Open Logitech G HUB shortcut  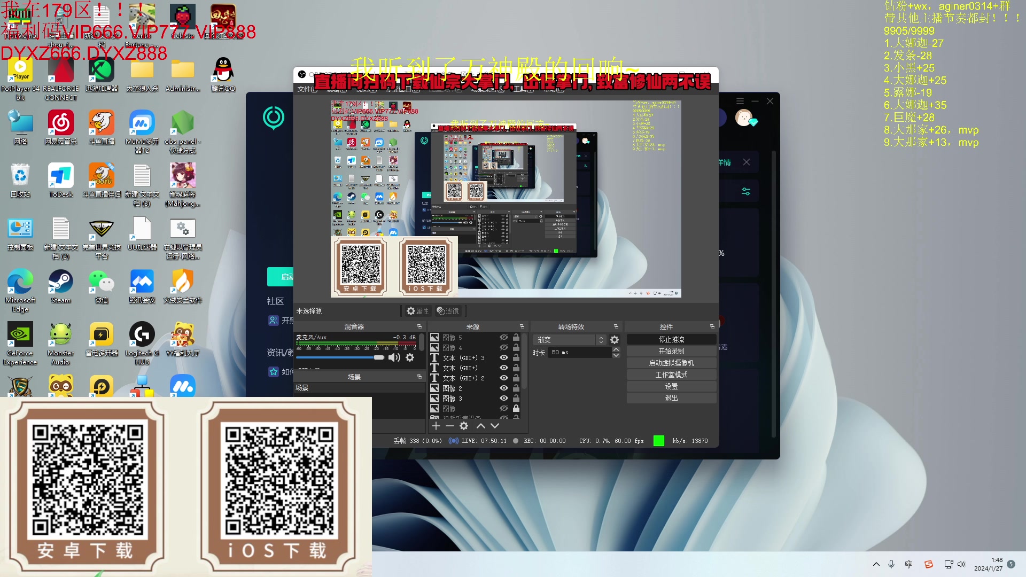(142, 344)
